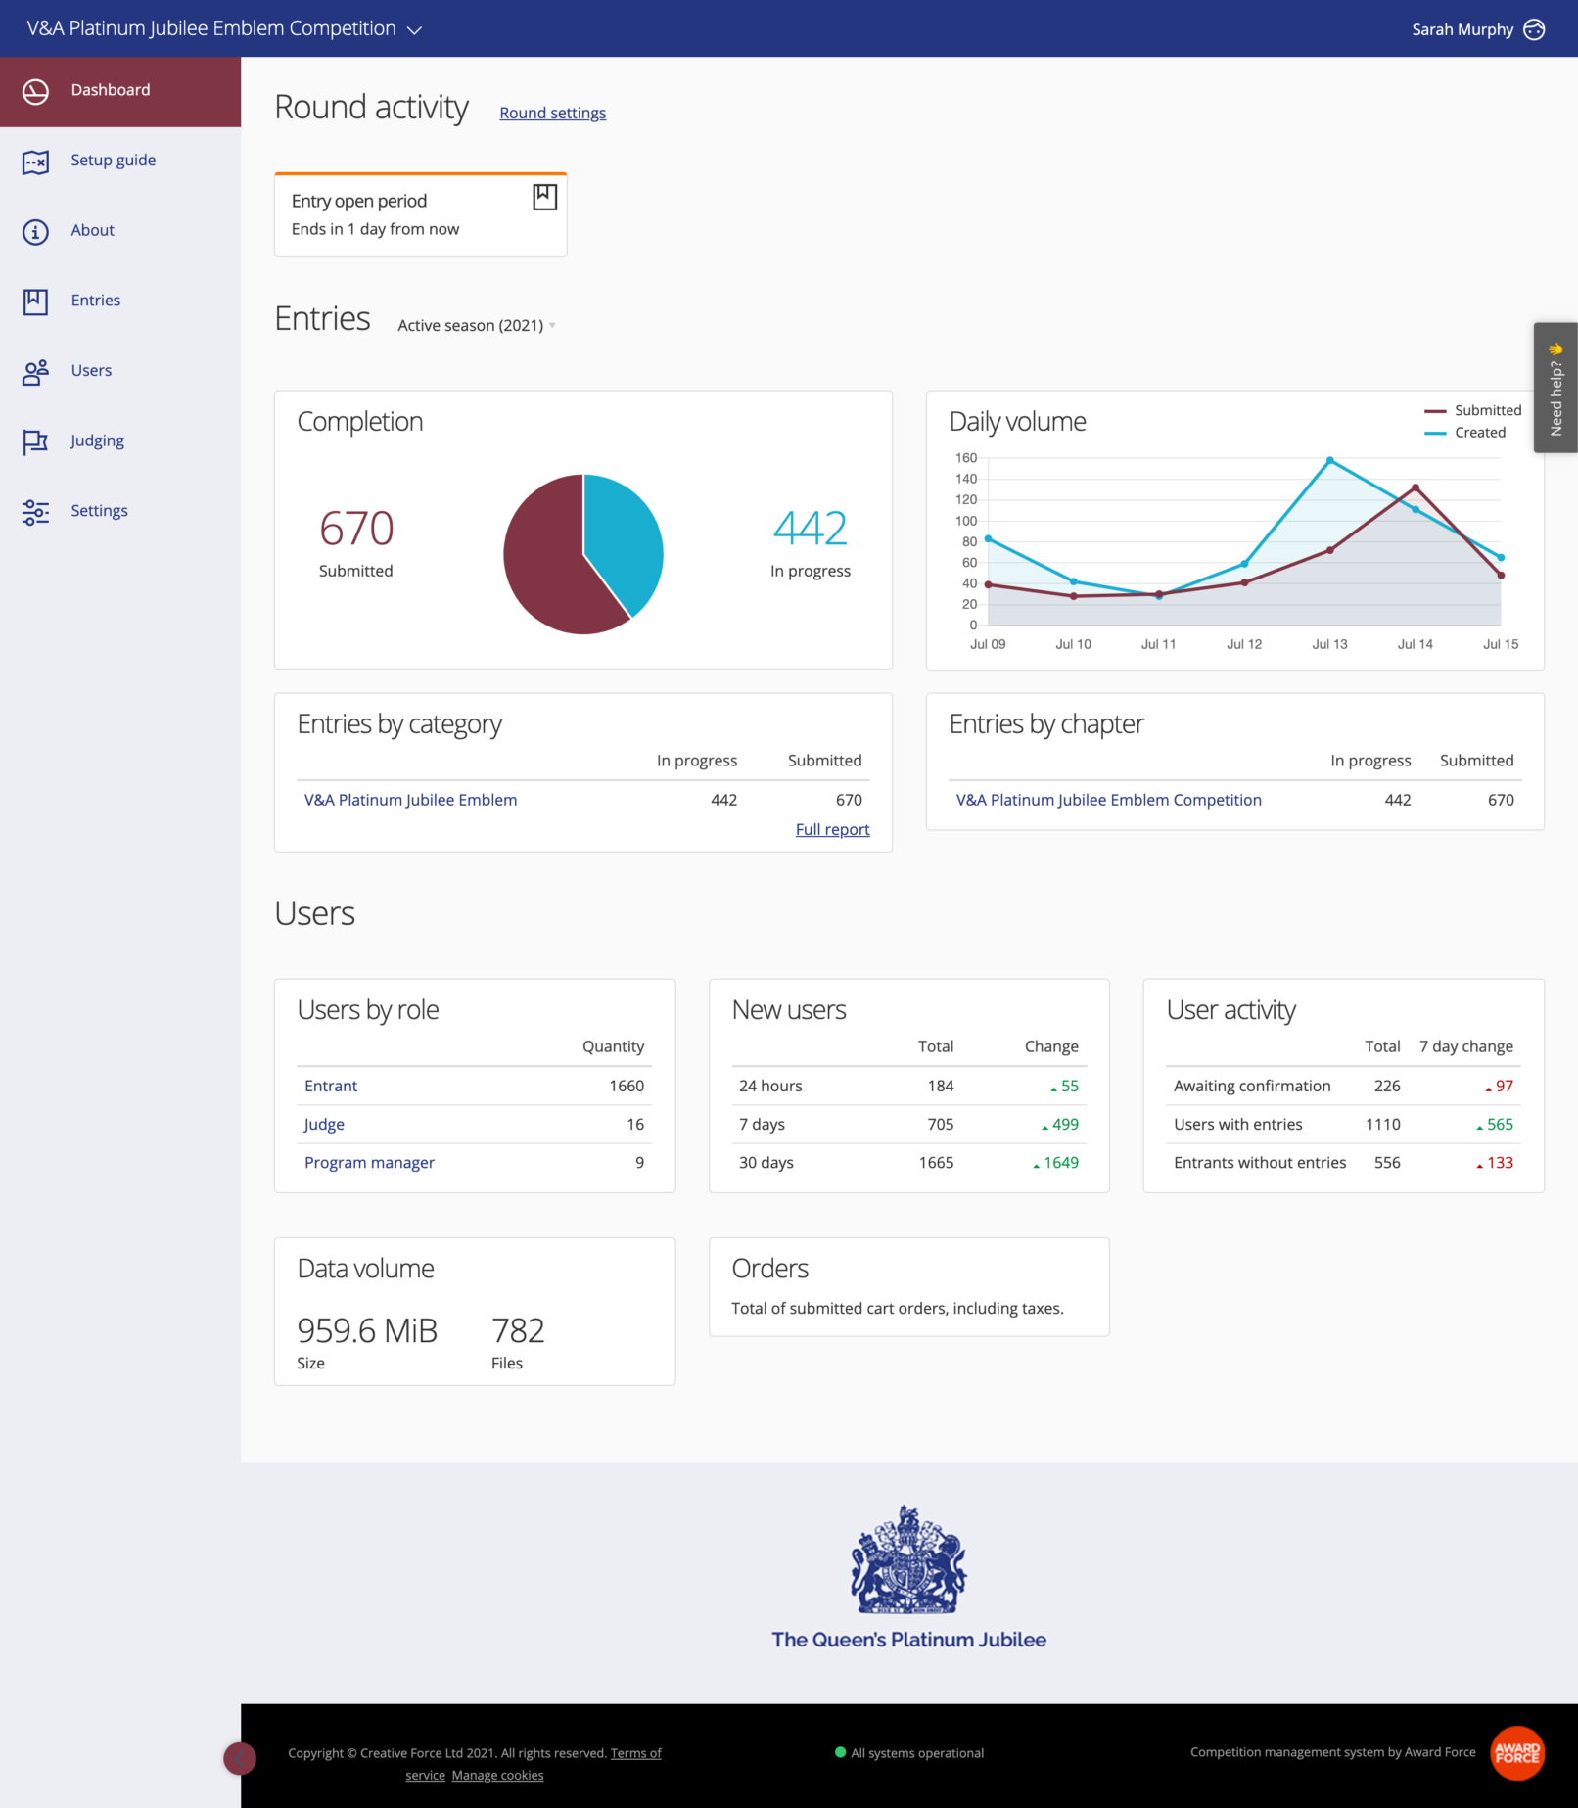Open Sarah Murphy account avatar icon
Image resolution: width=1578 pixels, height=1808 pixels.
tap(1534, 29)
